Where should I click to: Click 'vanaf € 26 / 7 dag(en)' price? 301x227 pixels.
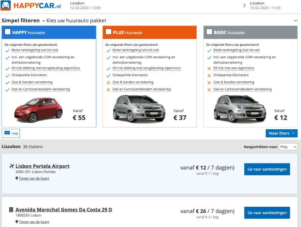tap(207, 211)
